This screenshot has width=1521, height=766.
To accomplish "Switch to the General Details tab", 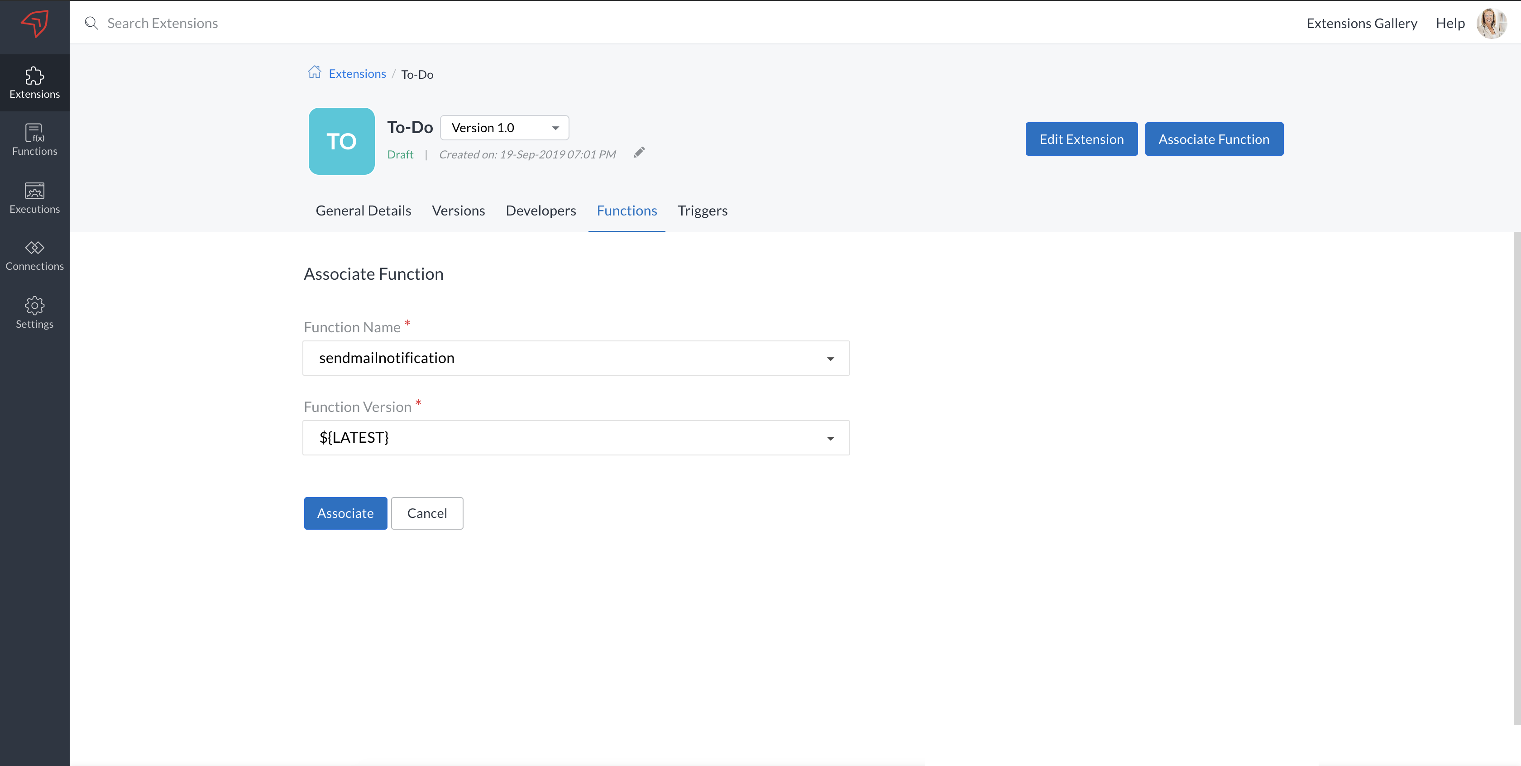I will [363, 211].
